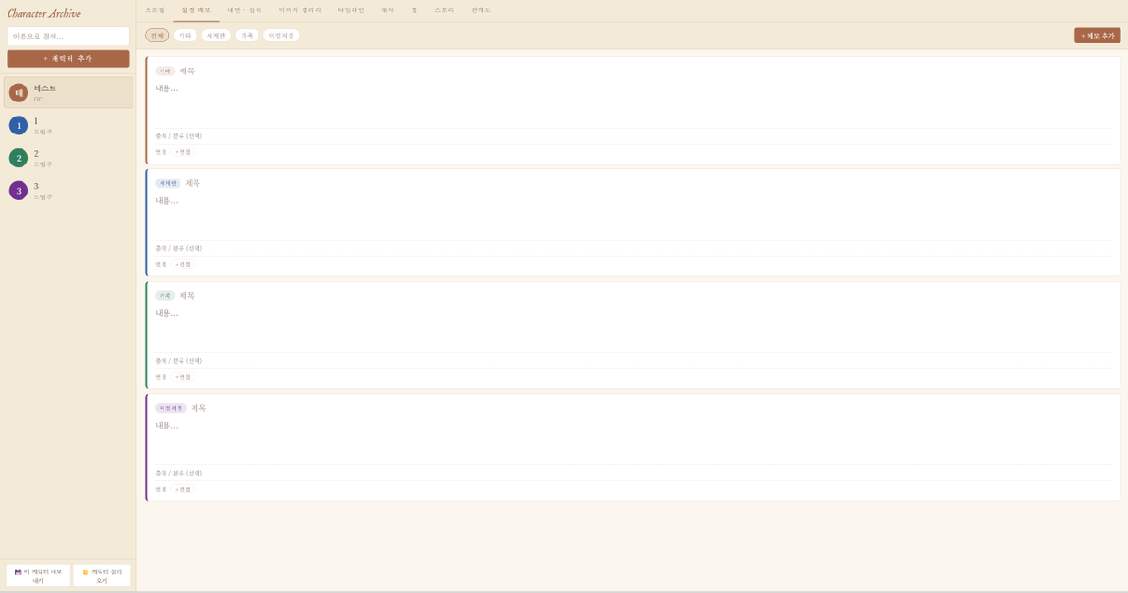Screen dimensions: 1128x593
Task: Focus the 이름으로 검색 search field
Action: pyautogui.click(x=68, y=36)
